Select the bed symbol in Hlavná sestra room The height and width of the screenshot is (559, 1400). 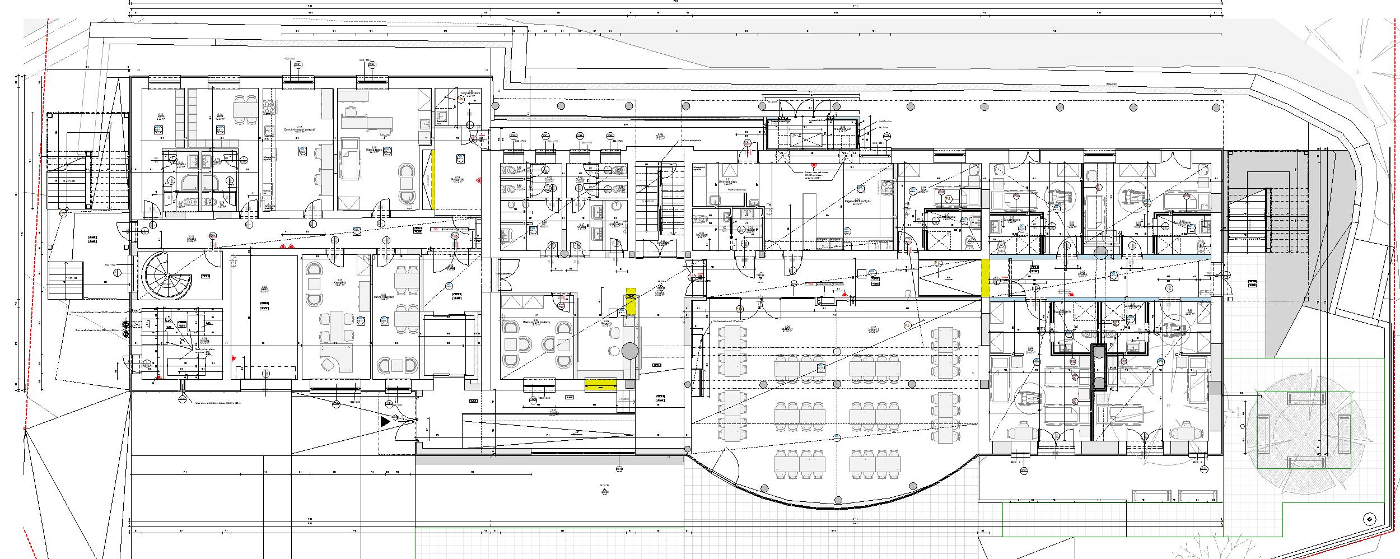(x=351, y=160)
